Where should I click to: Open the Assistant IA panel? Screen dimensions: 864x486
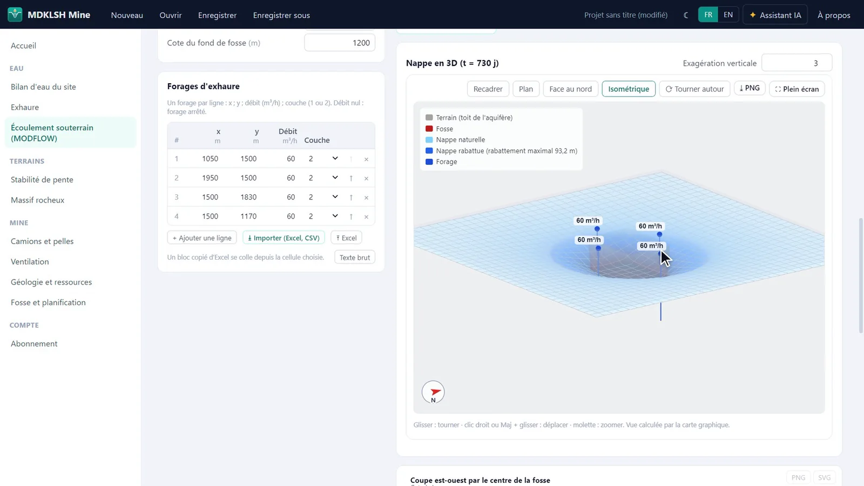775,15
